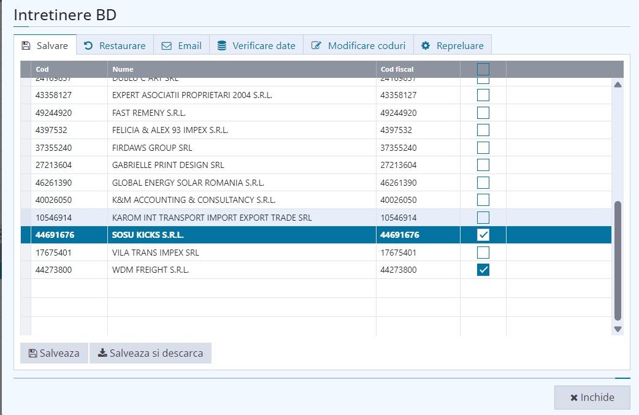Check the box for EXPERT ASOCIATII PROPRIETARI 2004
Screen dimensions: 639x415
[x=483, y=95]
